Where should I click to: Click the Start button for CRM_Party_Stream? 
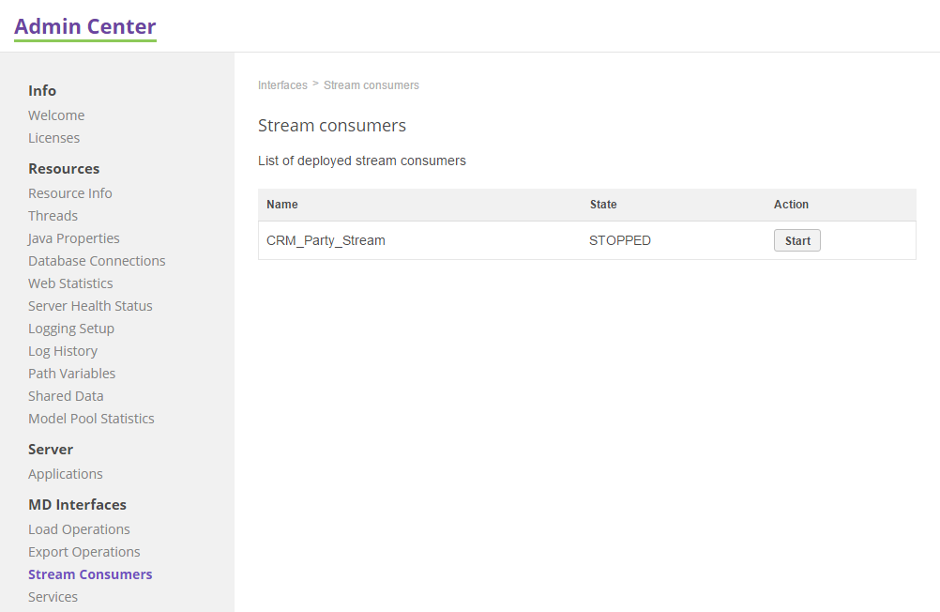796,240
